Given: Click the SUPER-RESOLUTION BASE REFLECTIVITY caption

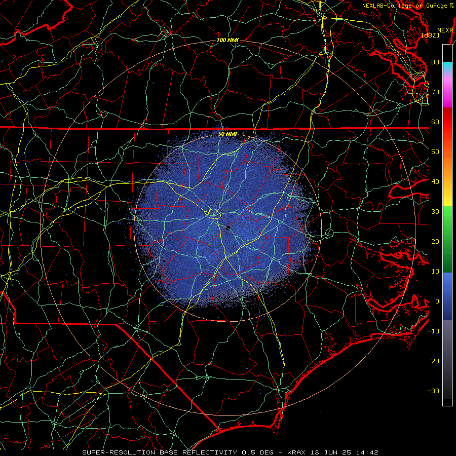Looking at the screenshot, I should 160,452.
